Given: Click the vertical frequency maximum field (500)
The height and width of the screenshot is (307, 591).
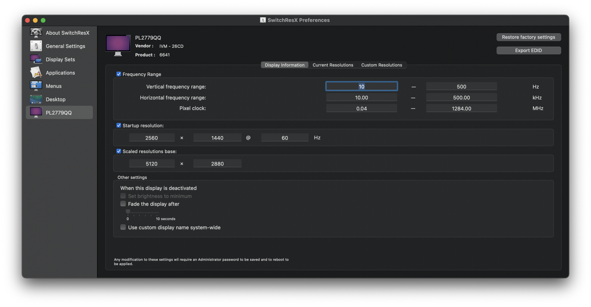Looking at the screenshot, I should [x=462, y=86].
